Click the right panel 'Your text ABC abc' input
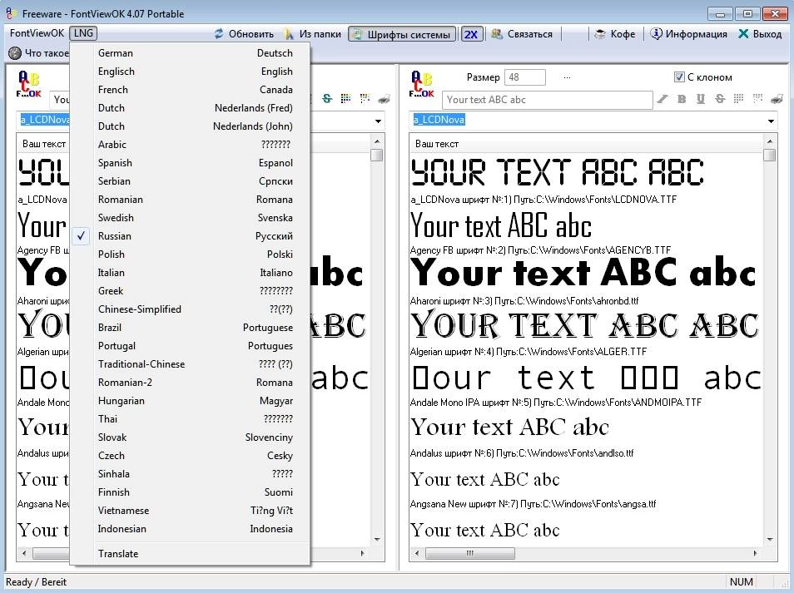 (x=547, y=100)
